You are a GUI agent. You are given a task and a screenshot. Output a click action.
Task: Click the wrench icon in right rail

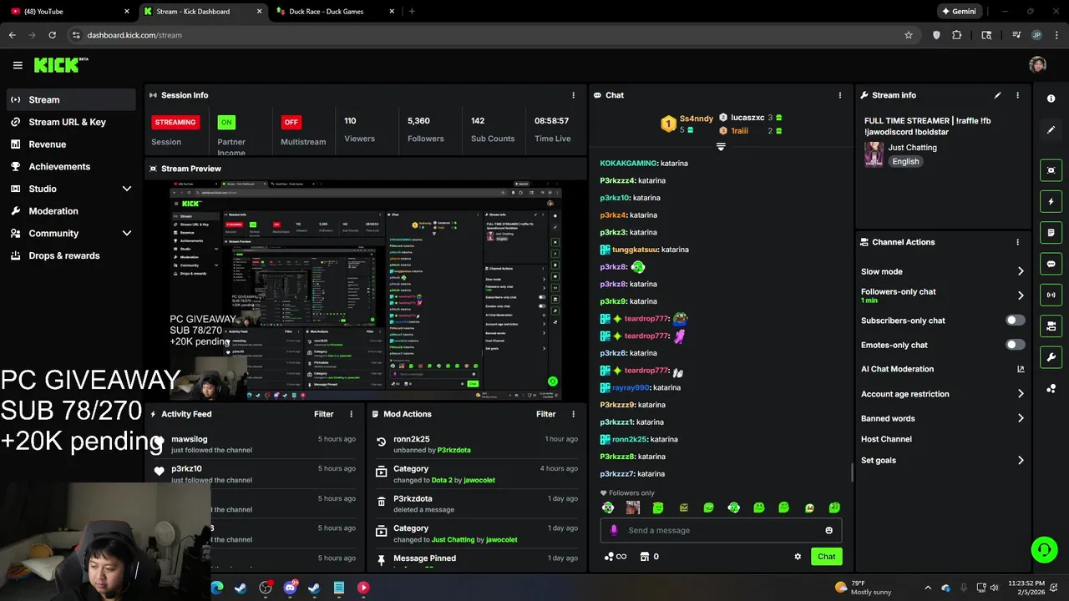click(1051, 357)
